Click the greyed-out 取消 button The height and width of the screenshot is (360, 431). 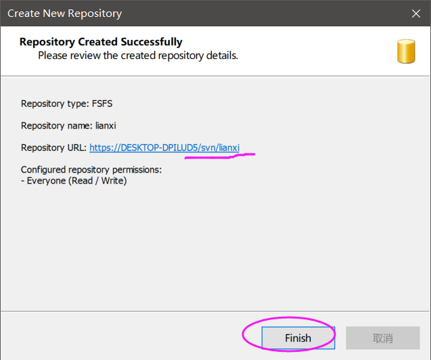click(382, 338)
